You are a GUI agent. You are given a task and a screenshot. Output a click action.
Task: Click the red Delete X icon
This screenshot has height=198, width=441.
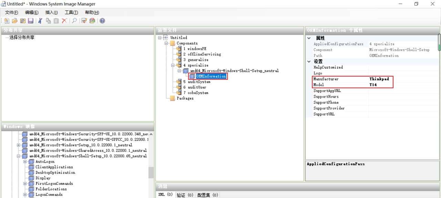64,21
